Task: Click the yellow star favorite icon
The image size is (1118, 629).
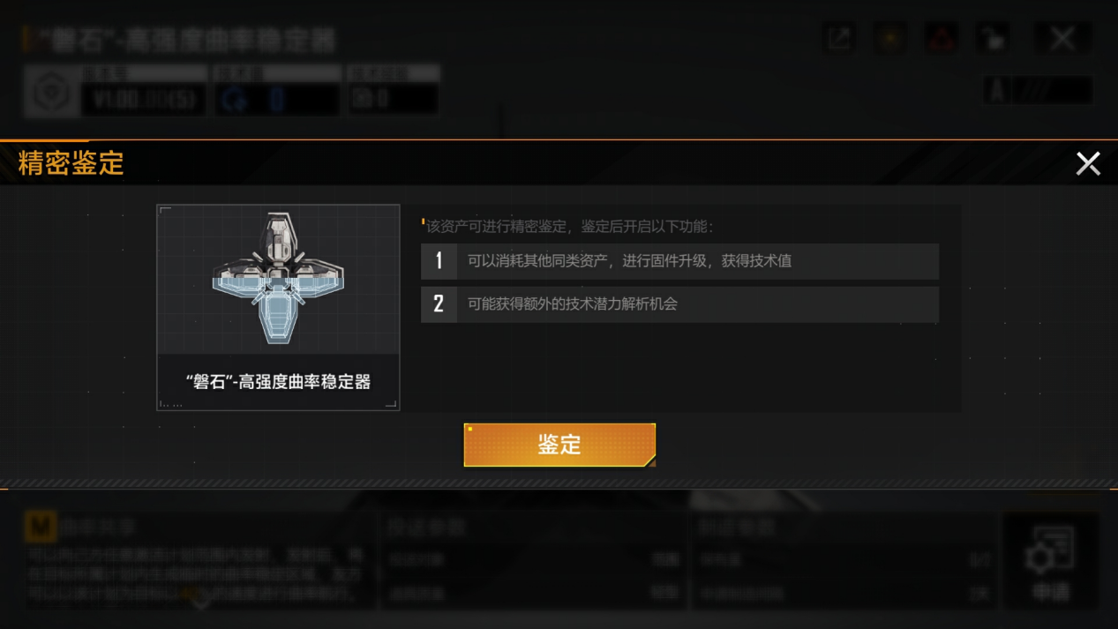Action: pos(890,38)
